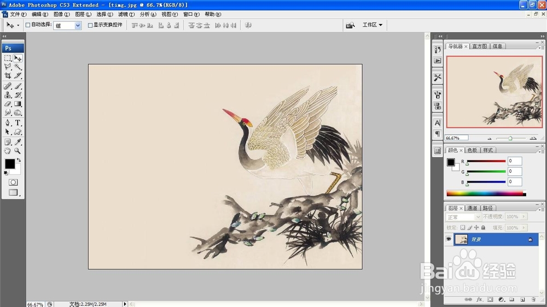Switch to the 通道 tab
Image resolution: width=547 pixels, height=307 pixels.
(x=472, y=208)
